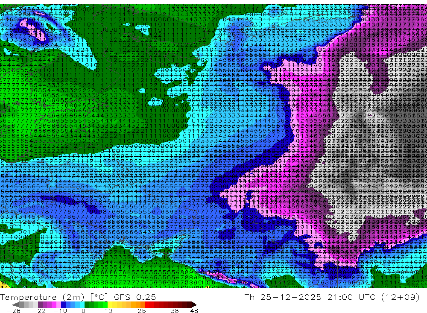Click the gray left arrow end of color scale
Image resolution: width=427 pixels, height=313 pixels.
point(15,304)
